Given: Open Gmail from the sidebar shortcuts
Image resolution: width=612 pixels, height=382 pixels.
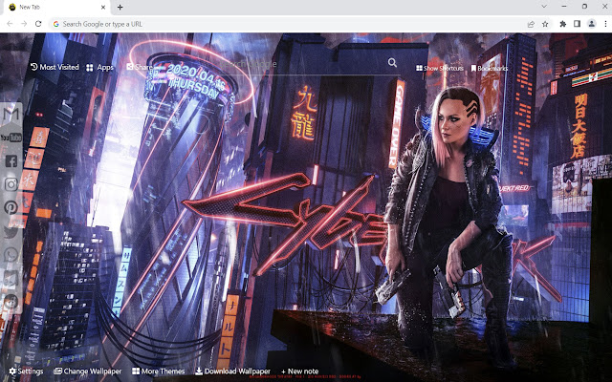Looking at the screenshot, I should (x=11, y=114).
